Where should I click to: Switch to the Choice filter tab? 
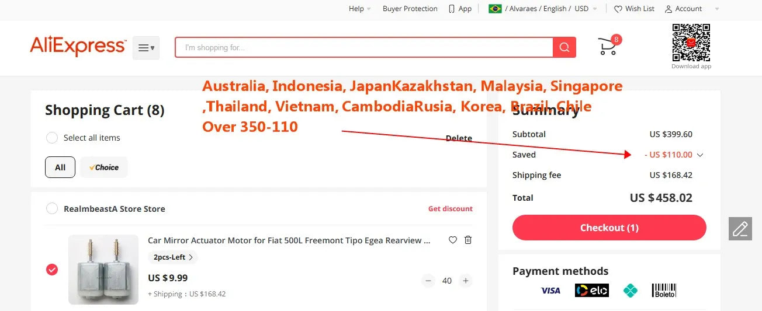click(x=104, y=167)
